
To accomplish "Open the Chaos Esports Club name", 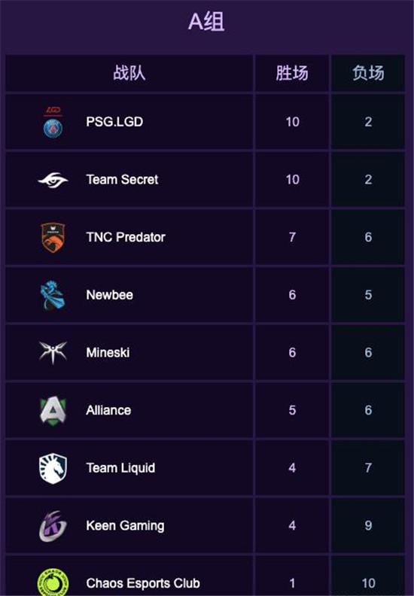I will (143, 583).
